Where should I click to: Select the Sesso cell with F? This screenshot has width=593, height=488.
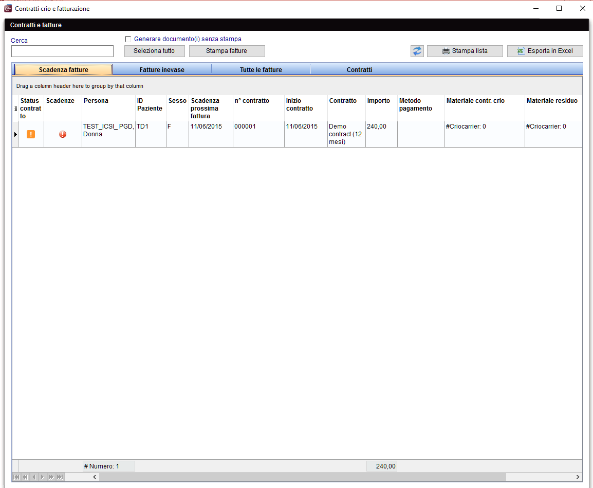pyautogui.click(x=177, y=134)
